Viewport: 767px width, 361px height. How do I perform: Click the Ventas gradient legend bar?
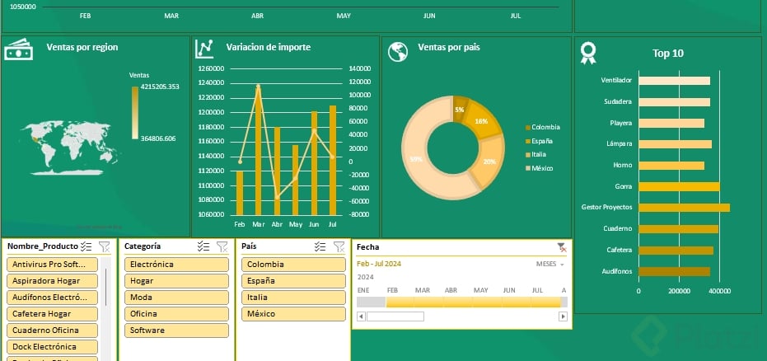[135, 113]
